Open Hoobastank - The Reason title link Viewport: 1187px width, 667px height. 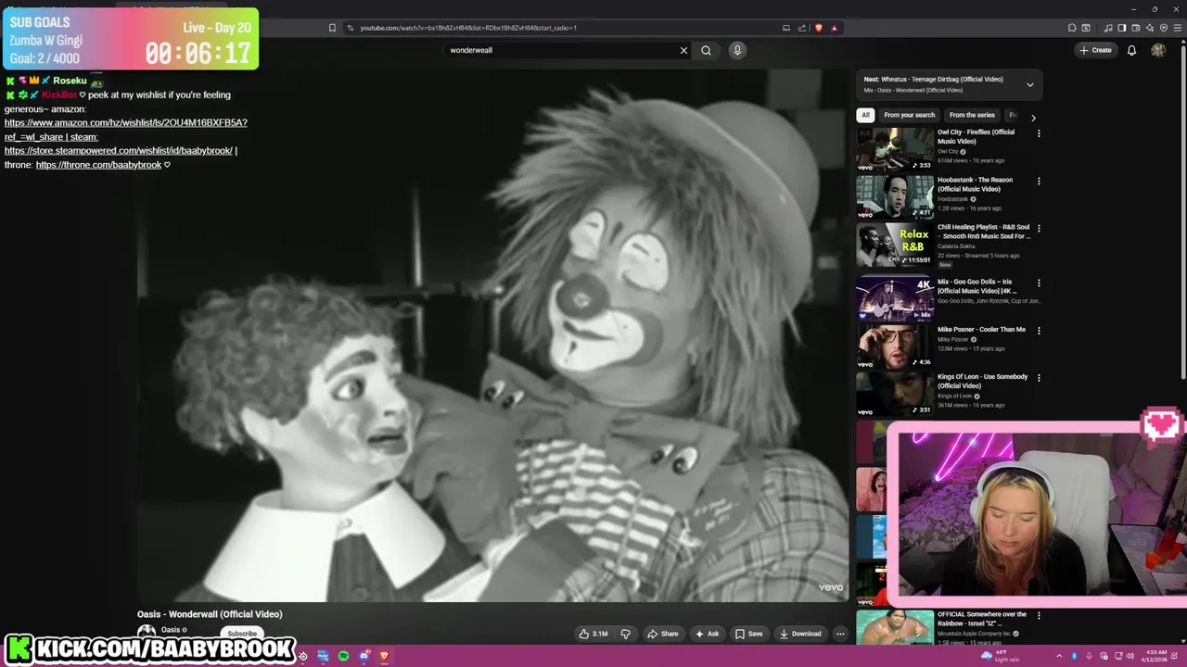pos(975,184)
